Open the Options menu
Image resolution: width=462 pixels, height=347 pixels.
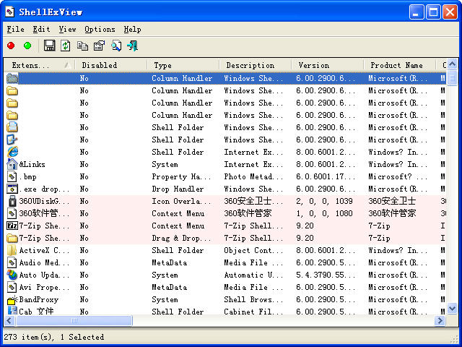tap(100, 29)
